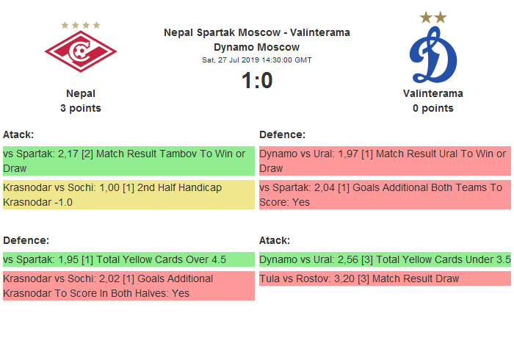Click Krasnodar To Score In Both Halves bet
Screen dimensions: 514x338
128,286
